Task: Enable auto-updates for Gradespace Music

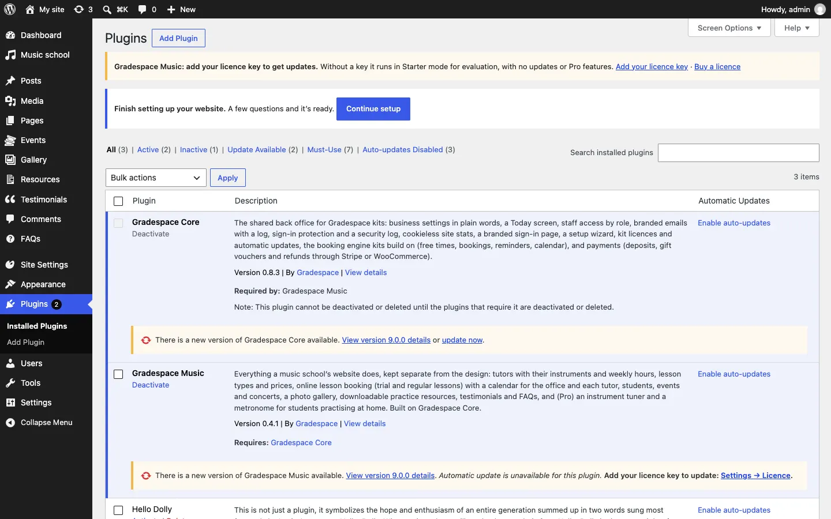Action: [x=734, y=374]
